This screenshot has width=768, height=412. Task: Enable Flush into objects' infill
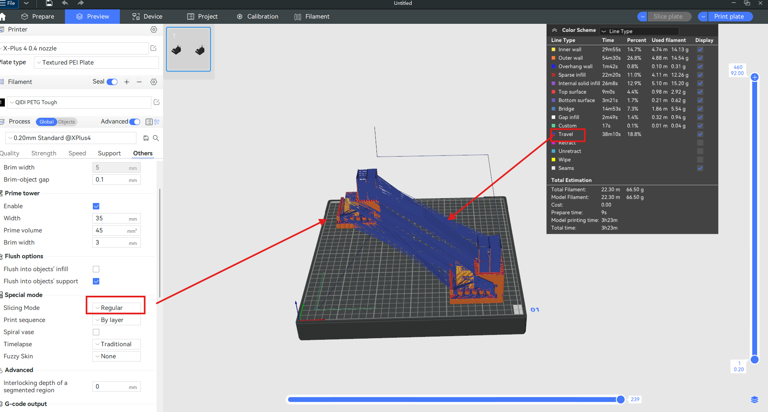pyautogui.click(x=96, y=269)
